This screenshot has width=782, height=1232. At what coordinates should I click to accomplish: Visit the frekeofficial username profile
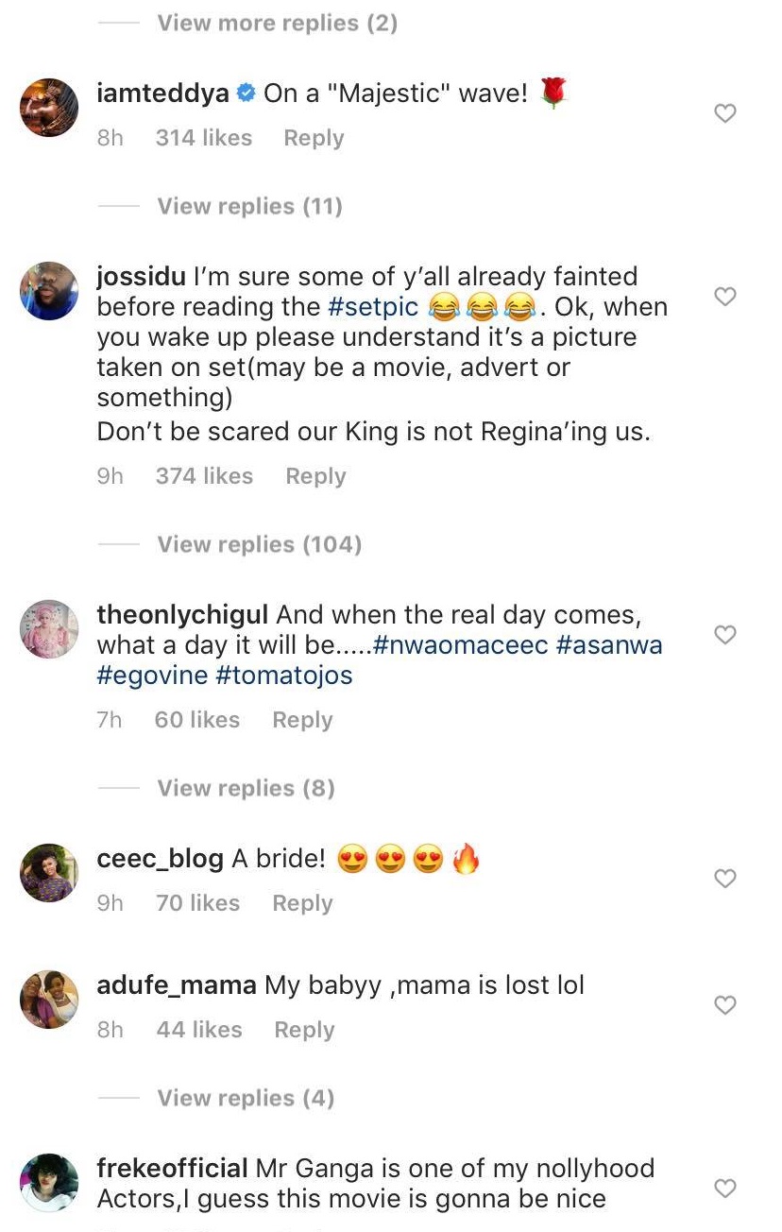click(x=173, y=1169)
